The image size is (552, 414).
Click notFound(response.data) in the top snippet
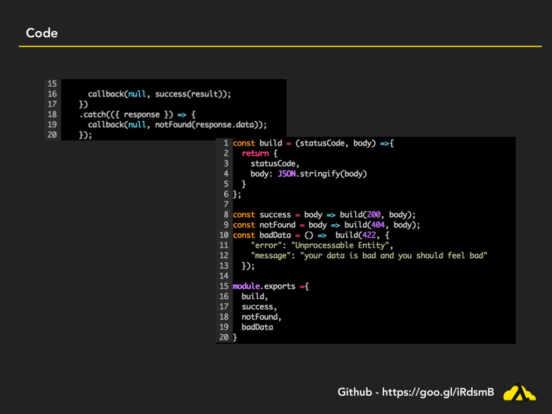pos(210,125)
